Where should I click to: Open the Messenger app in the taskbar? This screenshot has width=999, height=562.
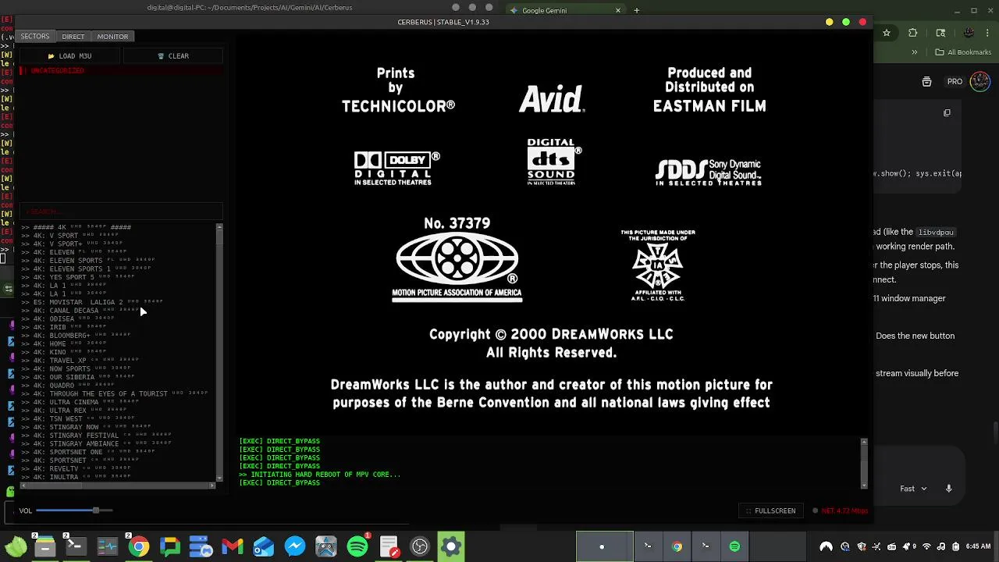294,546
